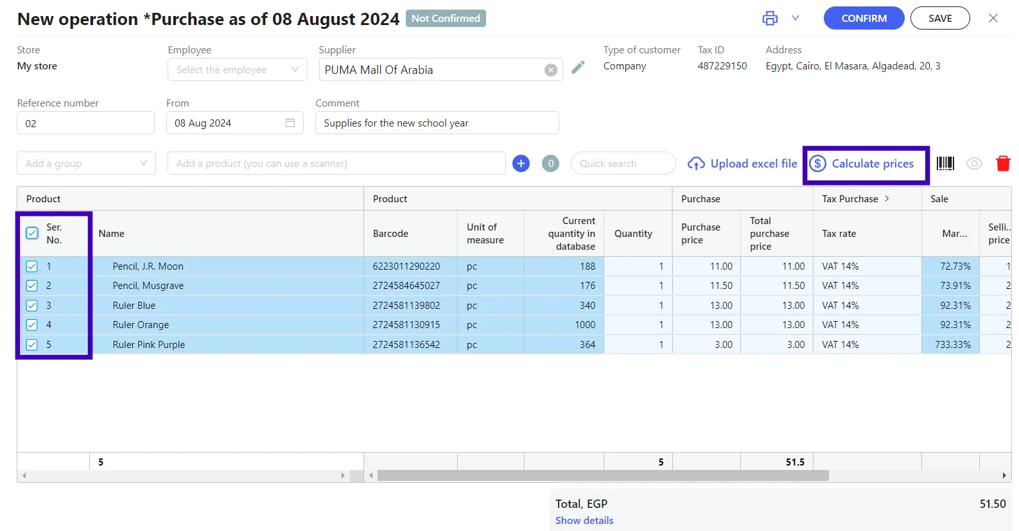Viewport: 1019px width, 531px height.
Task: Click VAT 14% for Ruler Orange row
Action: (x=867, y=325)
